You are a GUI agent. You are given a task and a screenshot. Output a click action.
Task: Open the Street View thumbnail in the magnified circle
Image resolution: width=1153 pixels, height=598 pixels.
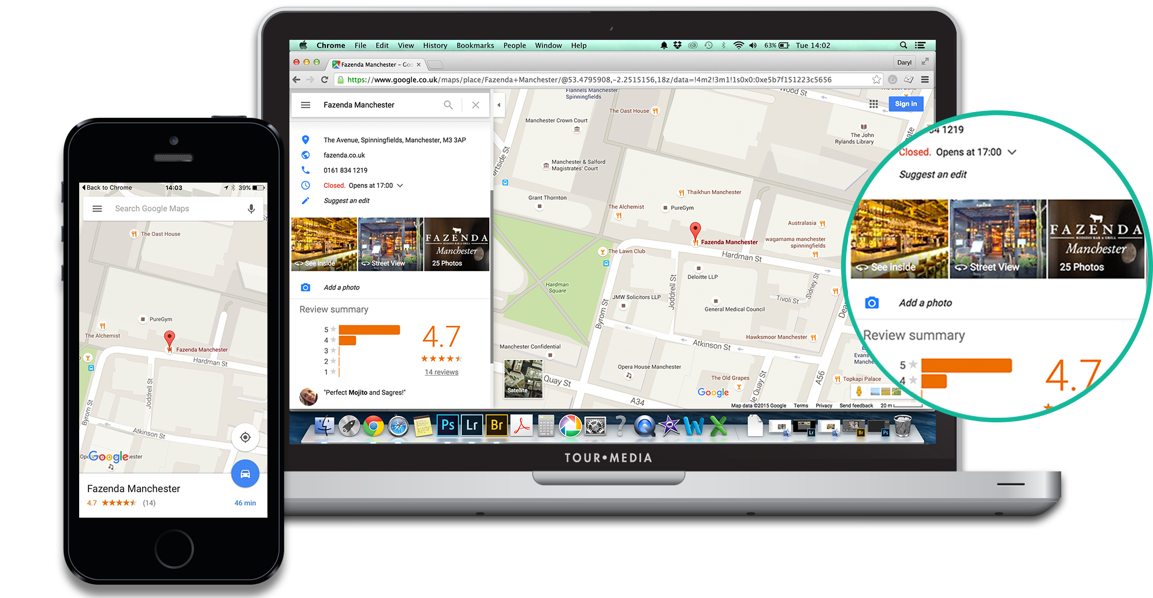tap(998, 239)
